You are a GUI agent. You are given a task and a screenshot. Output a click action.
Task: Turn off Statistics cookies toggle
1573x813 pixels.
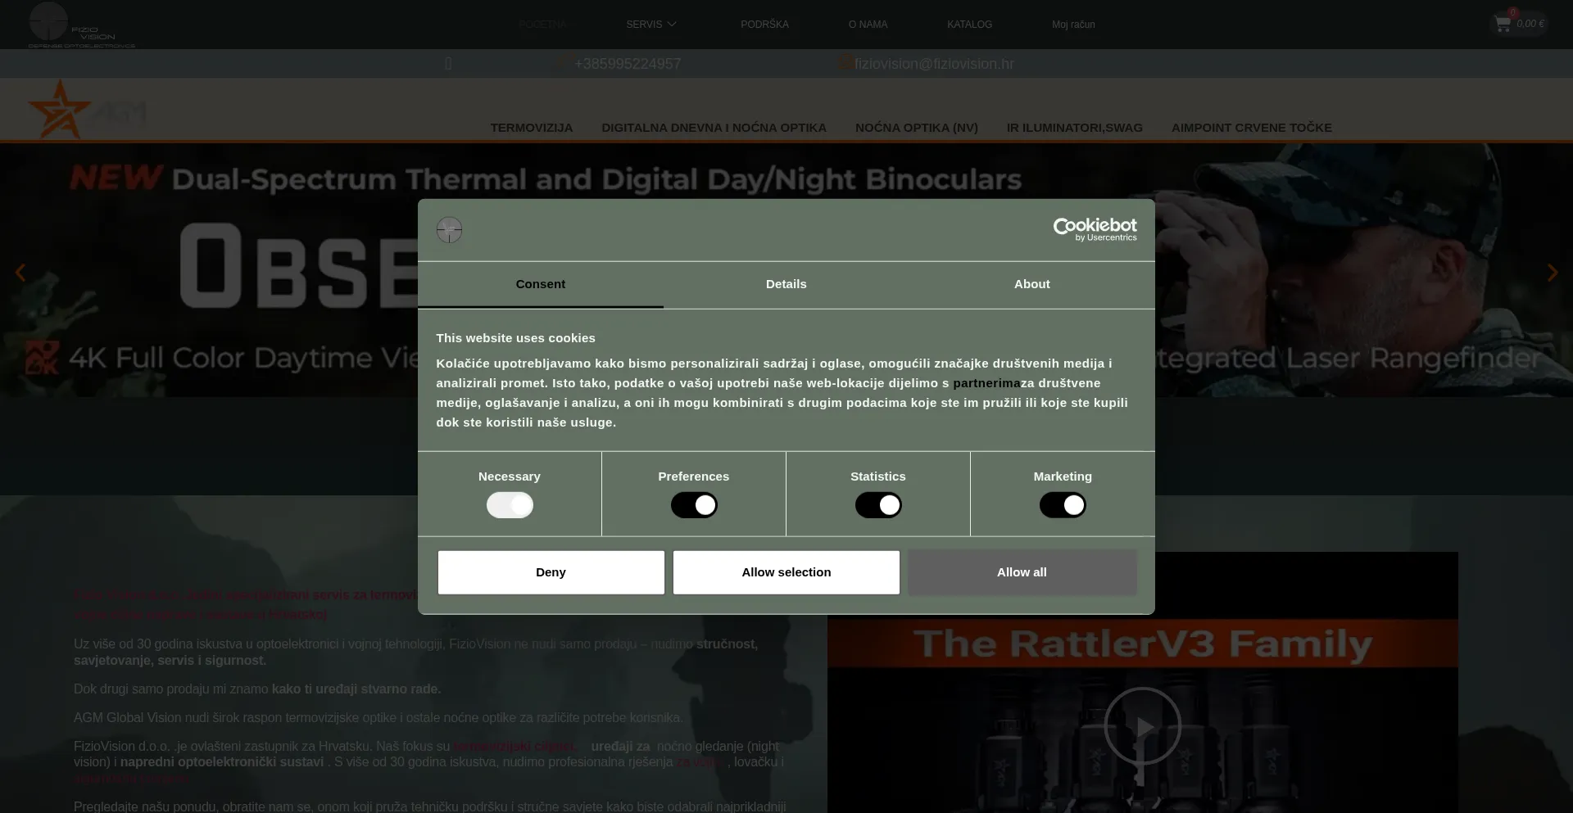[x=878, y=505]
